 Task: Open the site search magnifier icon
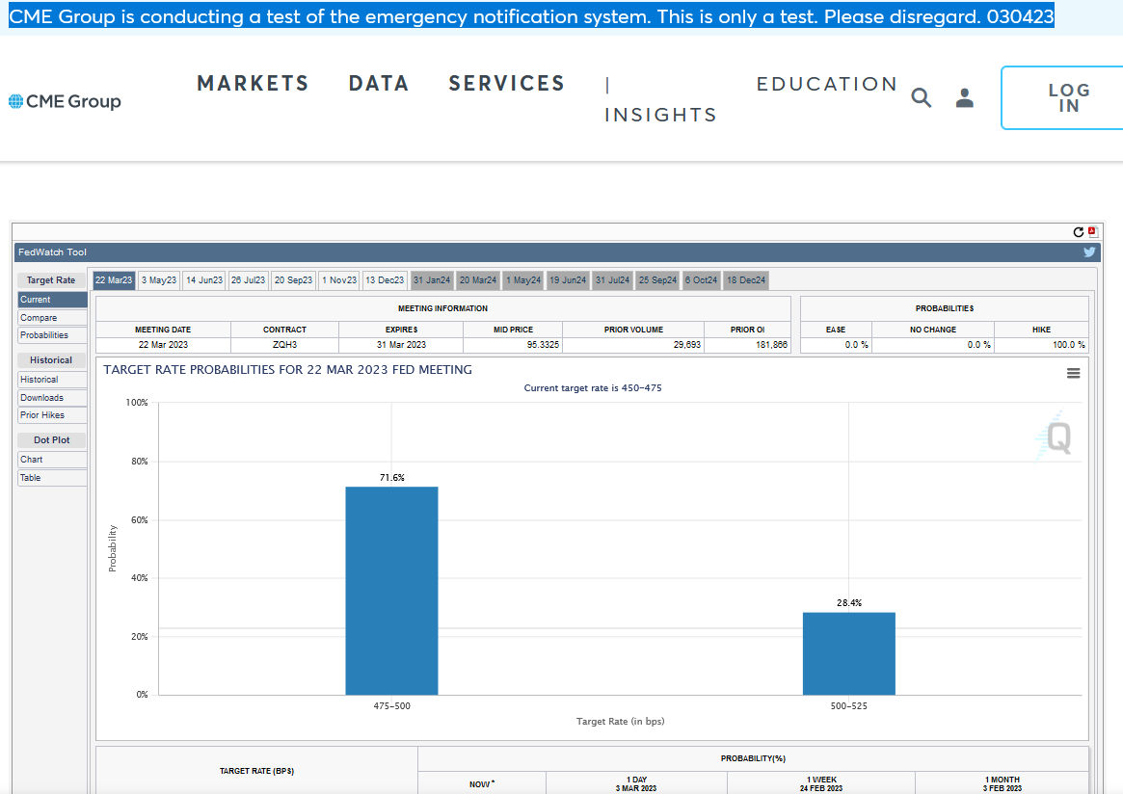[x=921, y=98]
